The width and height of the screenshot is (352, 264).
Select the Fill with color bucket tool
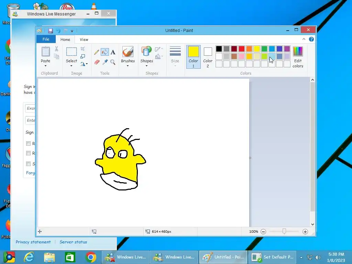[105, 52]
